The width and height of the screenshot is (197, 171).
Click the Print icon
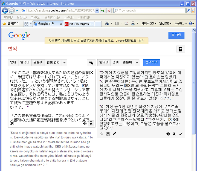point(133,23)
